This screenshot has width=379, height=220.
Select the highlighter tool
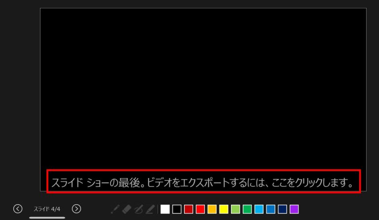tap(150, 209)
